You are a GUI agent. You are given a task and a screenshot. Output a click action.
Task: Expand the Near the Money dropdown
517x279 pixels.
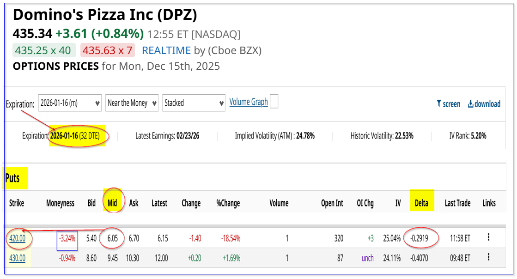[x=132, y=103]
